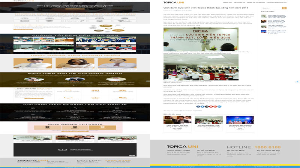The height and width of the screenshot is (168, 300).
Task: Click article title 'Vinh danh Cựu sinh viên Topica thành đạt'
Action: click(205, 8)
